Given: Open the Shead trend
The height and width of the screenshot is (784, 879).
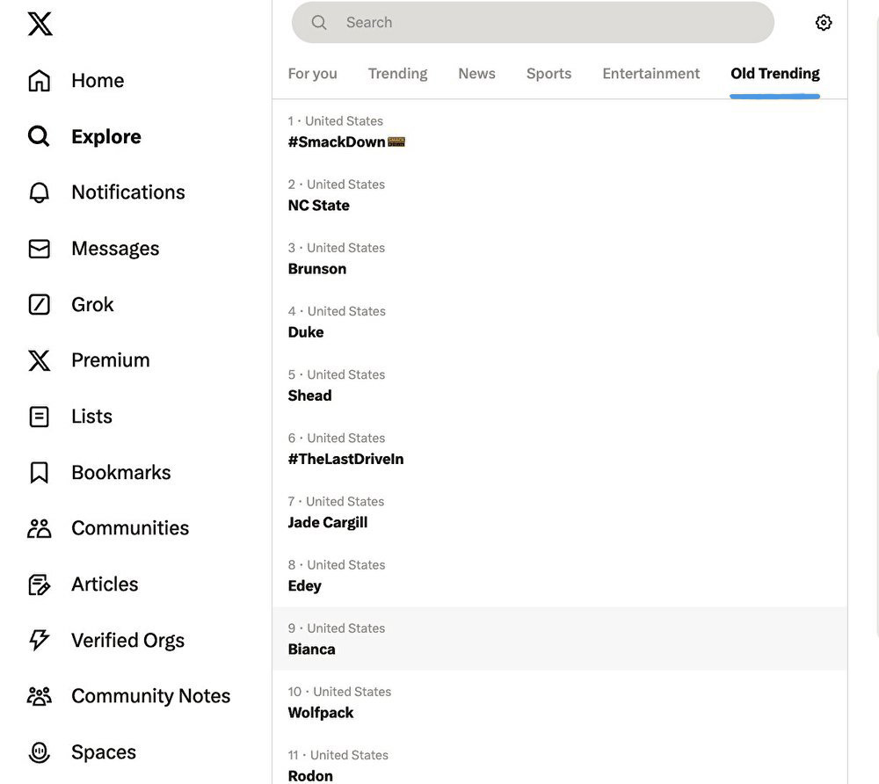Looking at the screenshot, I should click(559, 385).
